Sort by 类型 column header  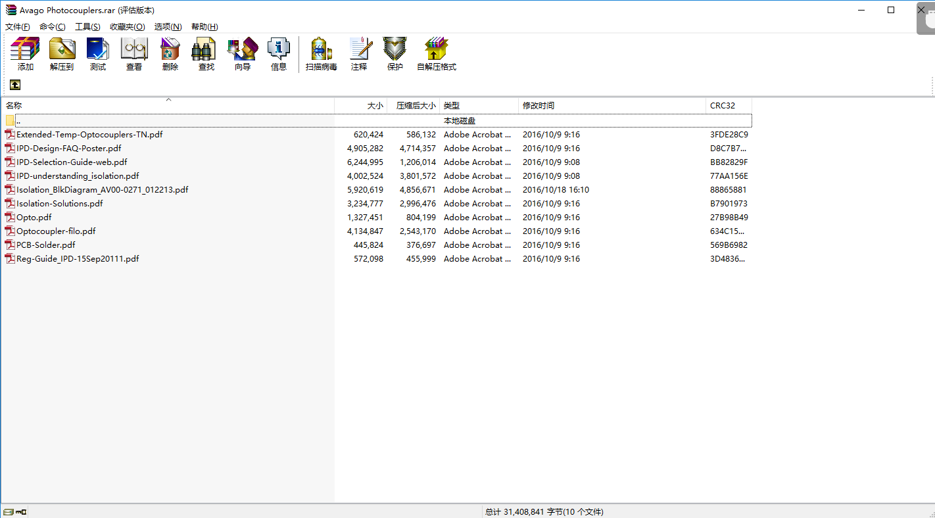[479, 105]
